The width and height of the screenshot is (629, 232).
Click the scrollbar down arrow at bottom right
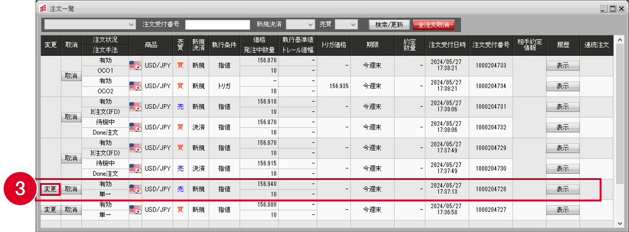point(620,223)
